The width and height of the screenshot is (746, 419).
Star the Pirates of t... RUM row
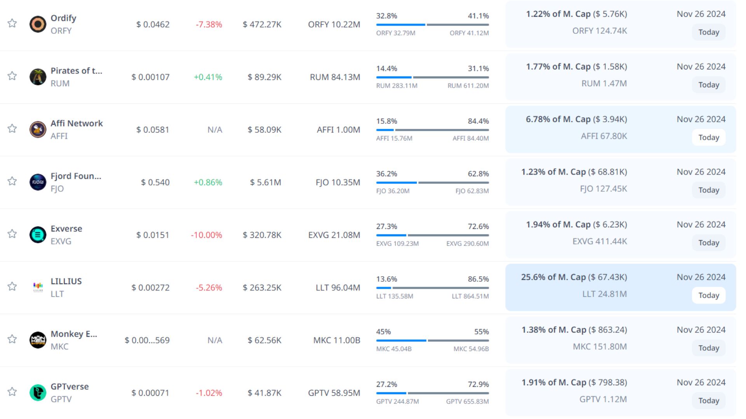pos(12,76)
